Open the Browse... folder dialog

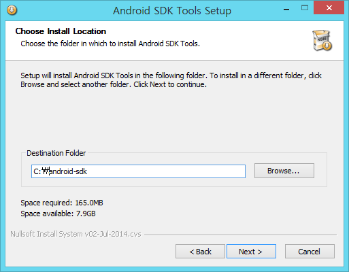284,171
